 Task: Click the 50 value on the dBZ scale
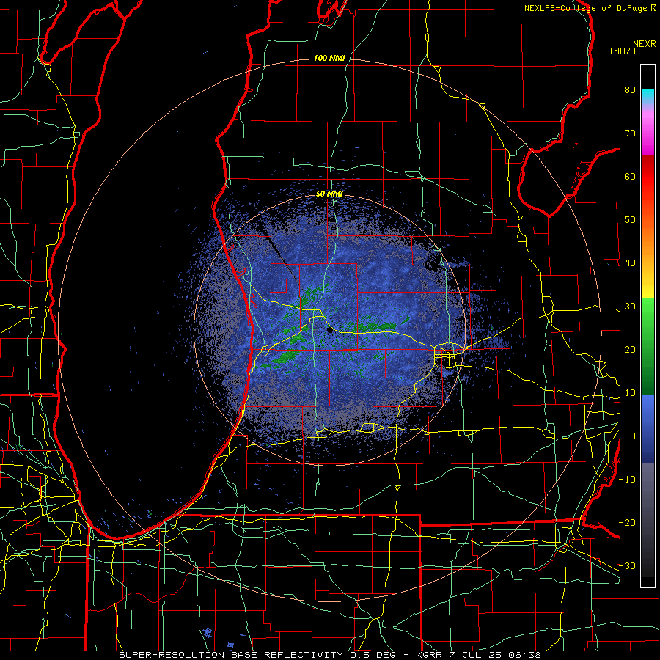coord(630,220)
